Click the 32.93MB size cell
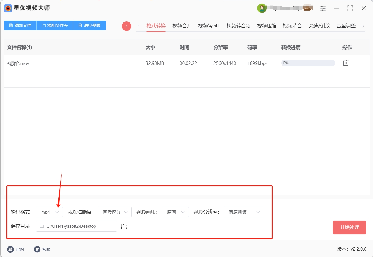 (155, 63)
